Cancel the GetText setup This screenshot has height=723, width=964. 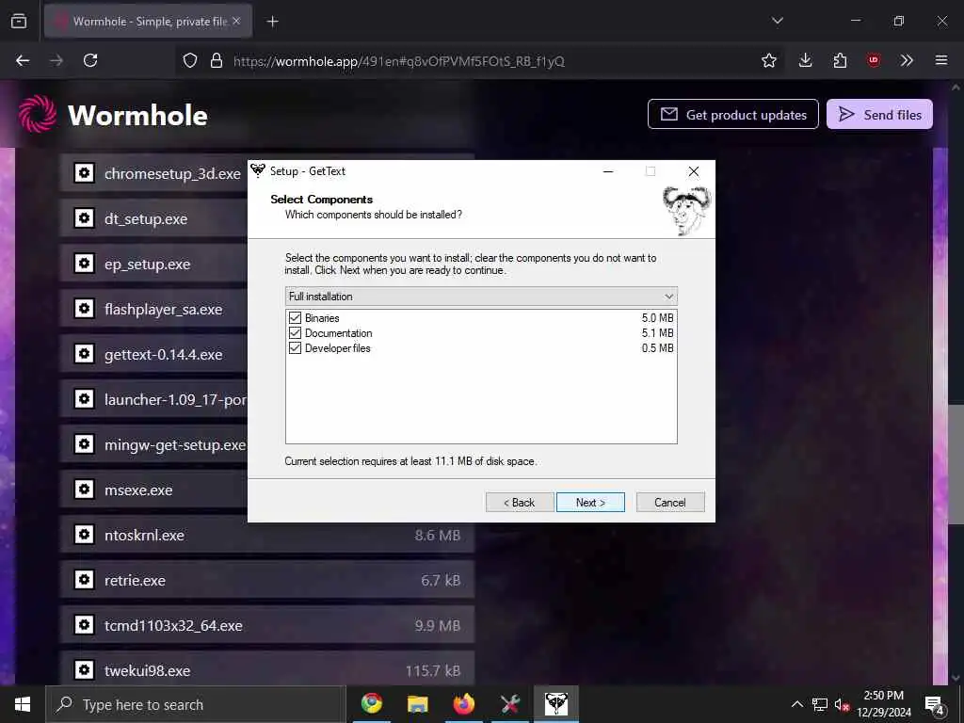tap(670, 503)
